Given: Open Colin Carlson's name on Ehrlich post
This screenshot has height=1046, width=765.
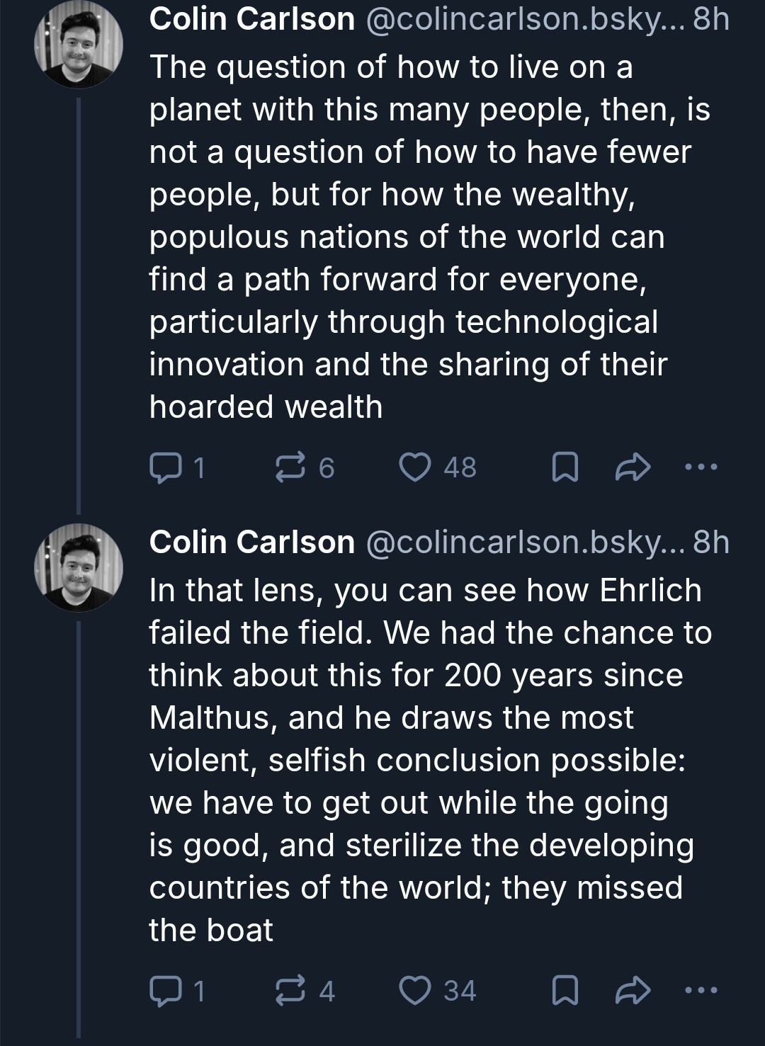Looking at the screenshot, I should point(251,542).
